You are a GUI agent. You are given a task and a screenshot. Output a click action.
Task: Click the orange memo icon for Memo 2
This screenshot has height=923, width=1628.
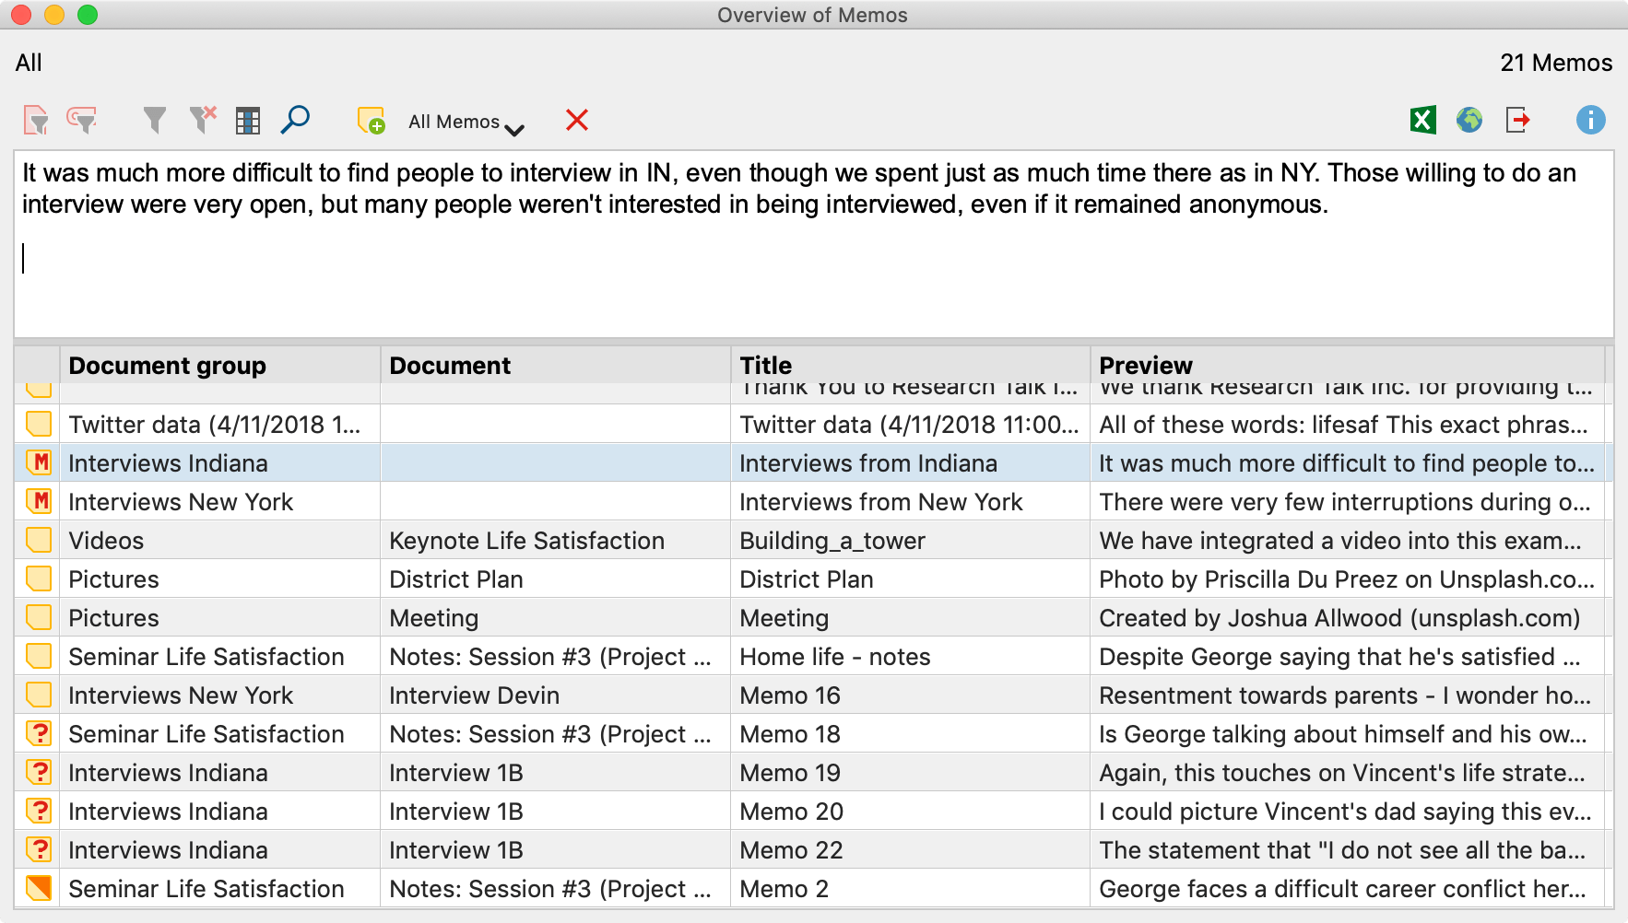[39, 888]
